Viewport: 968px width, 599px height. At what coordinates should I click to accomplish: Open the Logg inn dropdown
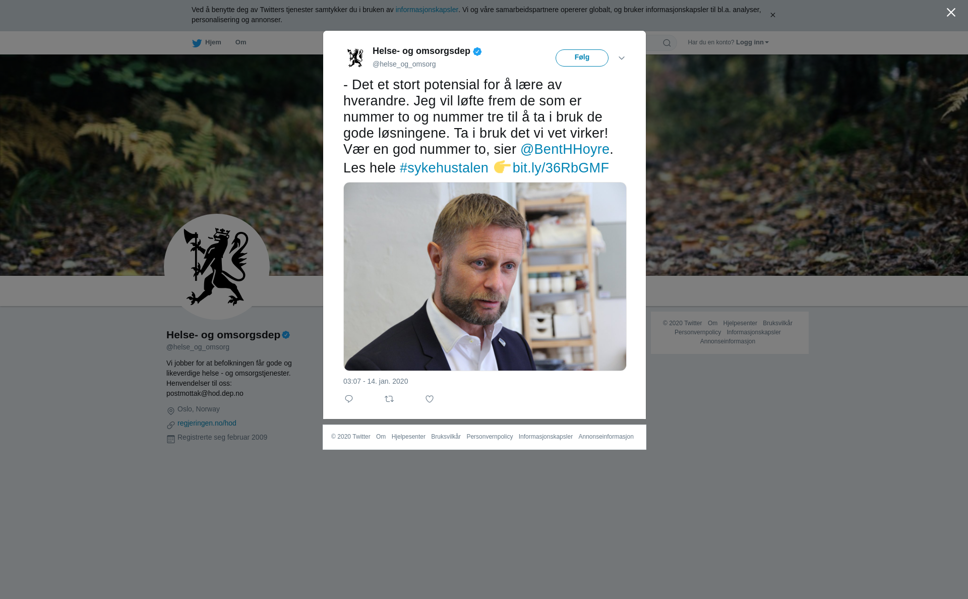(x=752, y=42)
